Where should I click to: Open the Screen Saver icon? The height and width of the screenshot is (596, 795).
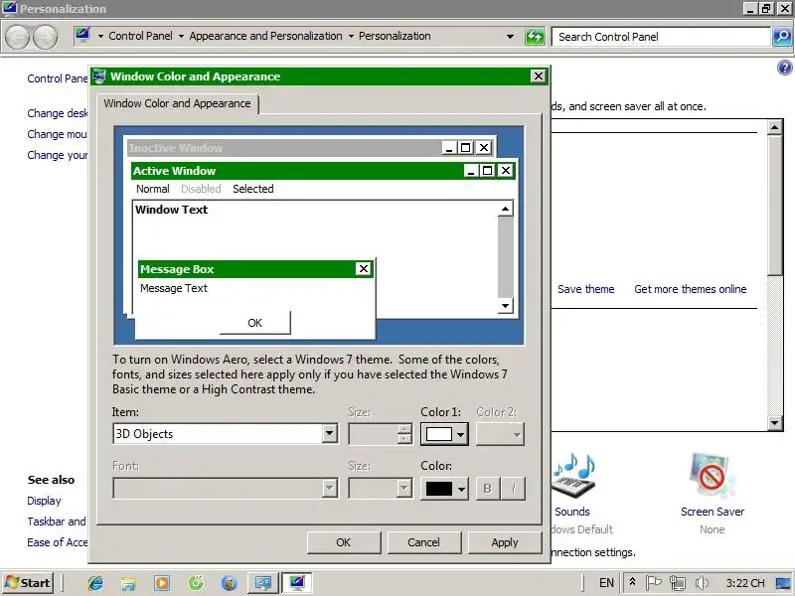712,476
